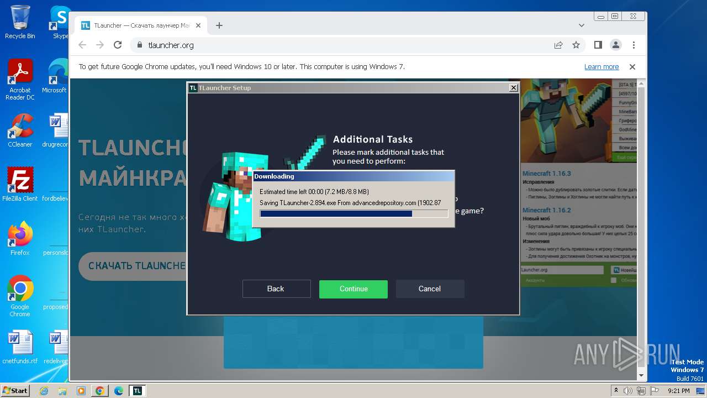View site information via lock icon
This screenshot has height=398, width=707.
click(x=139, y=45)
